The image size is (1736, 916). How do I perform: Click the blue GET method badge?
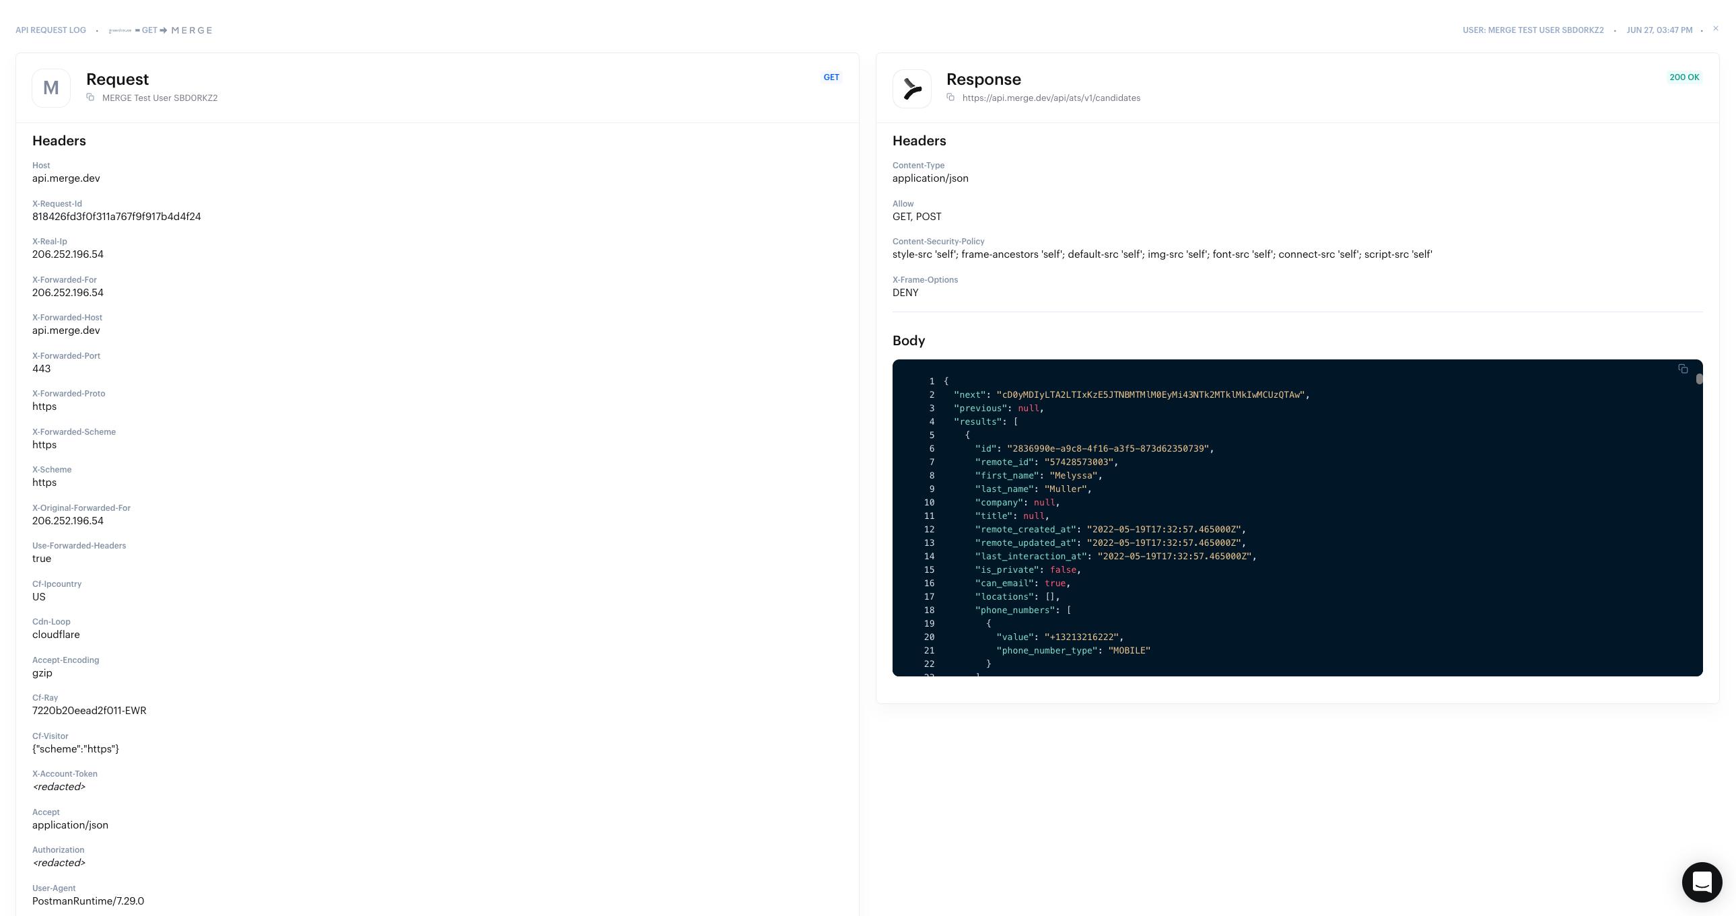(831, 77)
